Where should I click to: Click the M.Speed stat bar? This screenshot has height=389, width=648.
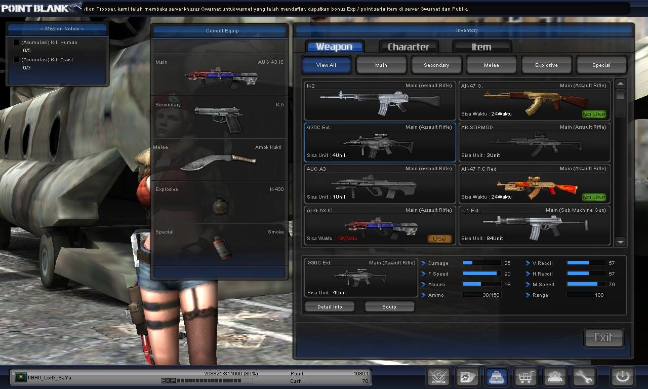(586, 284)
